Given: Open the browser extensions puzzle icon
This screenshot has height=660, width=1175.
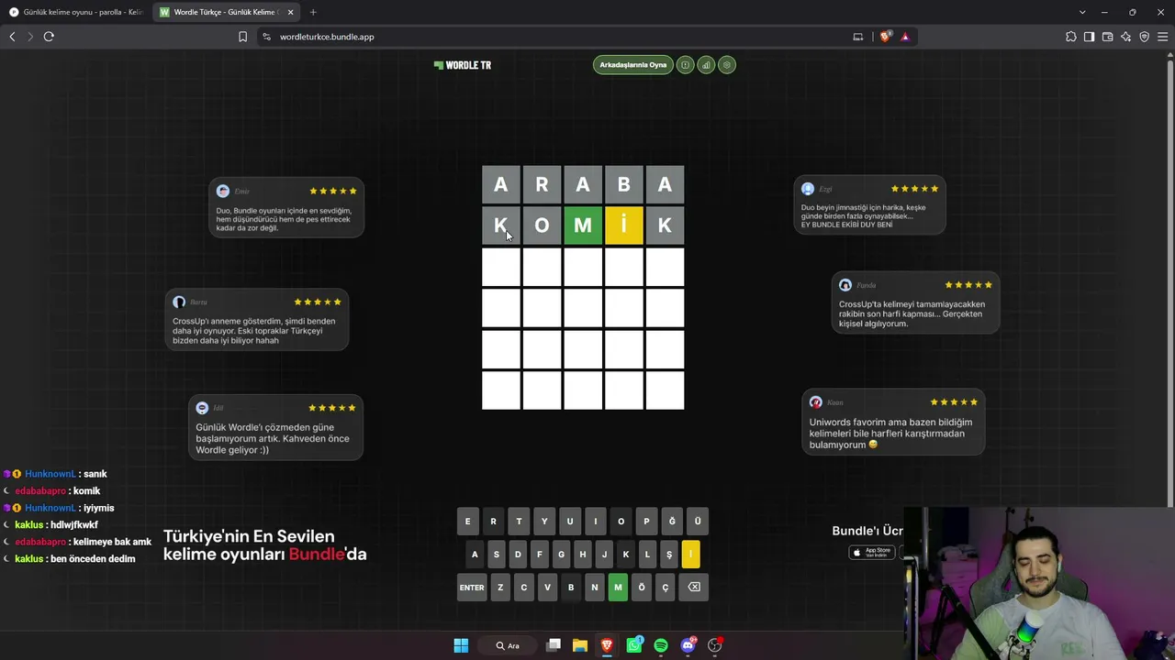Looking at the screenshot, I should pos(1071,37).
